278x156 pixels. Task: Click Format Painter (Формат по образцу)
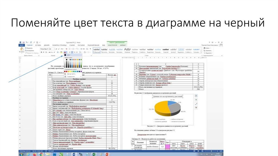pyautogui.click(x=32, y=53)
